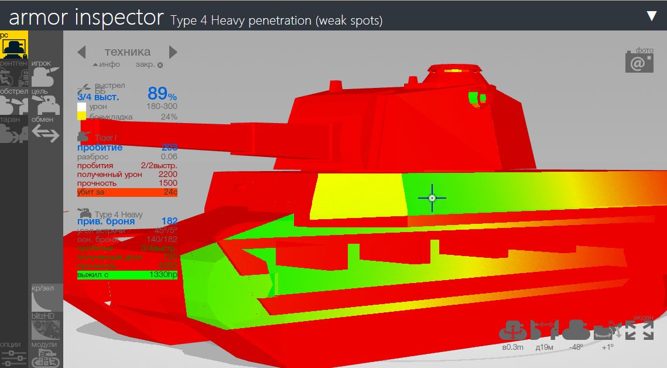Toggle the рентген x-ray view
Screen dimensions: 667x368
(13, 77)
